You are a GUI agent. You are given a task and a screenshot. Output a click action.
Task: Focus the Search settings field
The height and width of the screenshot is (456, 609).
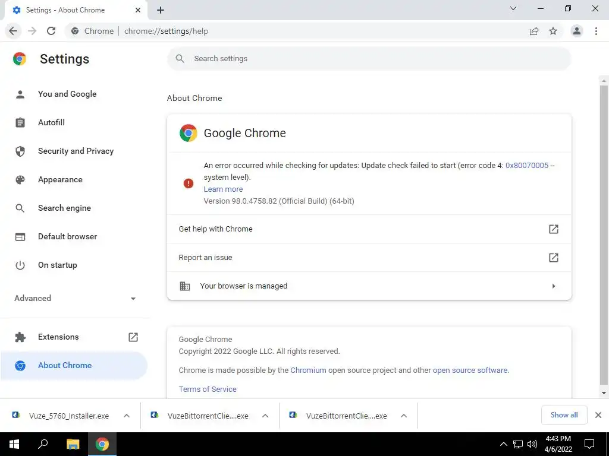point(369,59)
